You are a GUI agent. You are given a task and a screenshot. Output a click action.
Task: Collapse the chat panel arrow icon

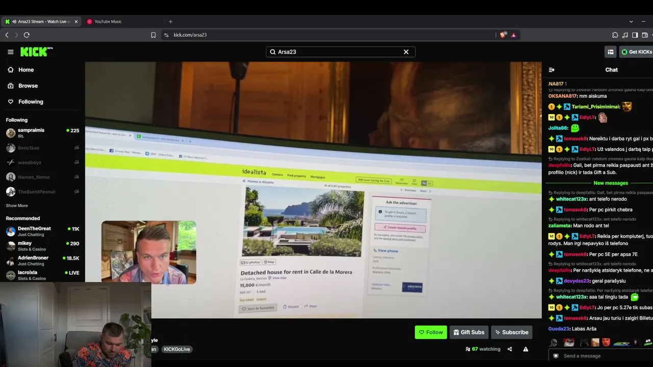click(551, 70)
